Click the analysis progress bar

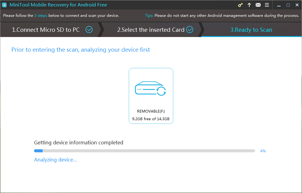point(144,151)
